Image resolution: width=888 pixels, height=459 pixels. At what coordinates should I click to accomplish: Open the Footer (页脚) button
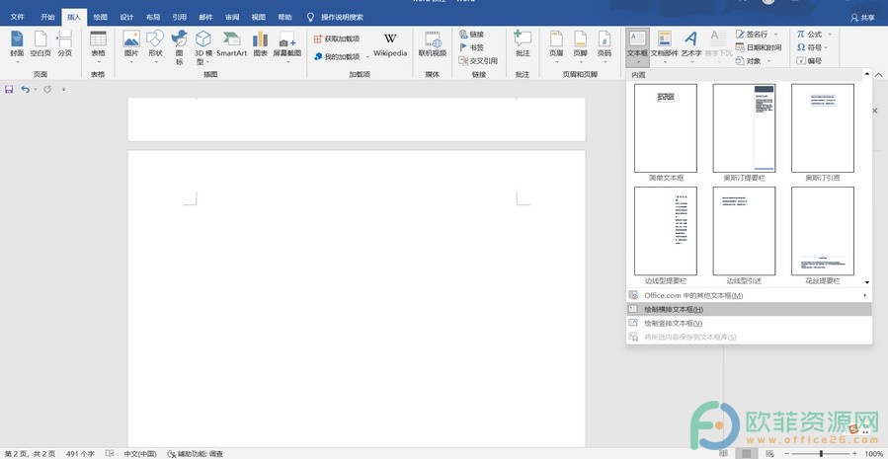580,46
